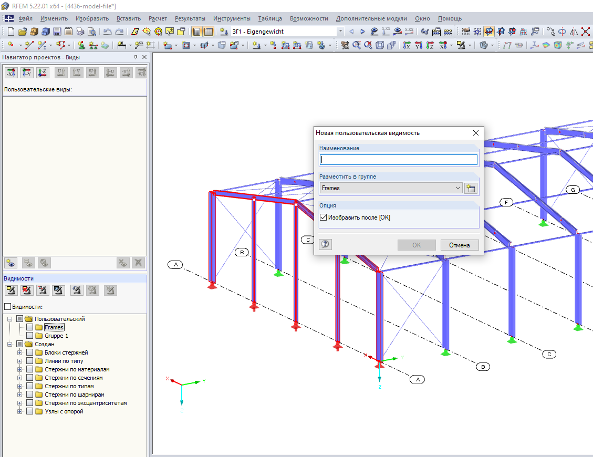Check the Frames group checkbox
This screenshot has height=457, width=593.
point(29,327)
